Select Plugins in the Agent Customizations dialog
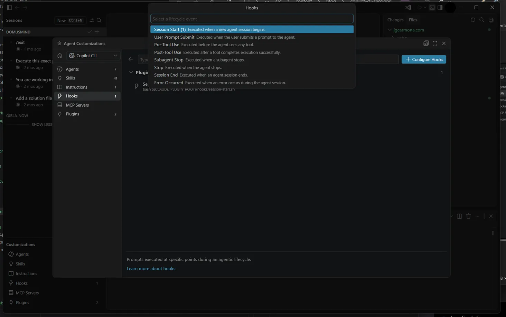Screen dimensions: 506x317 (x=87, y=114)
